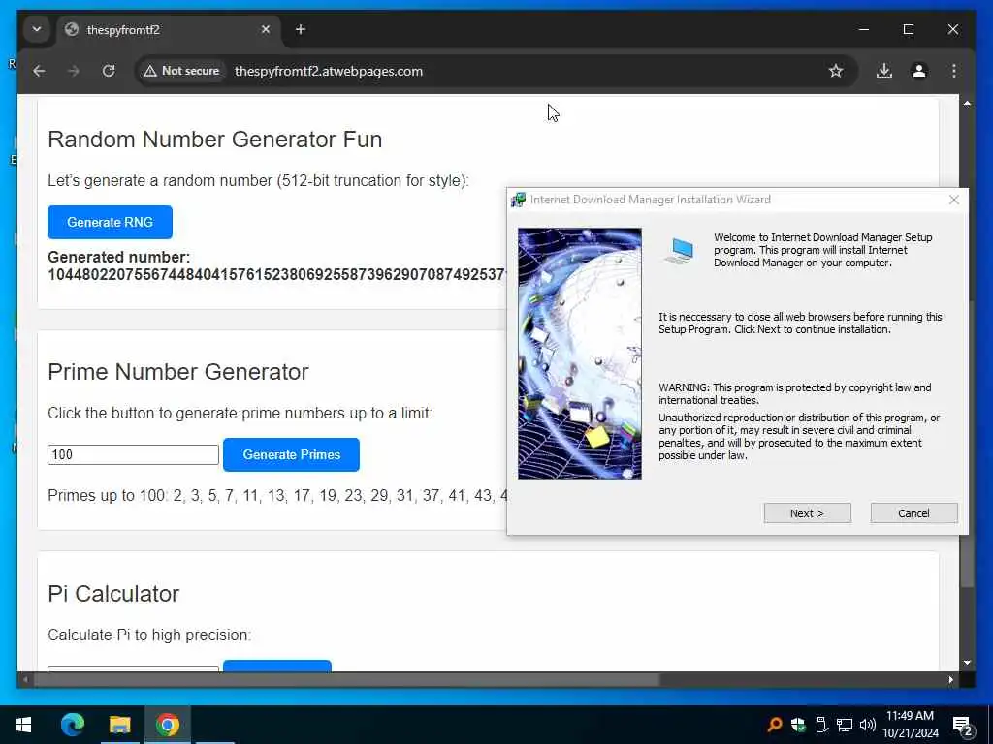The height and width of the screenshot is (744, 993).
Task: Click the Chrome taskbar icon
Action: coord(168,725)
